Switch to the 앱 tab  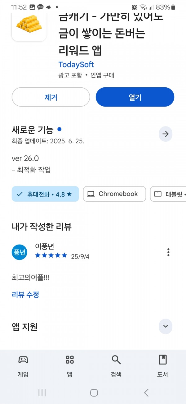click(x=70, y=366)
